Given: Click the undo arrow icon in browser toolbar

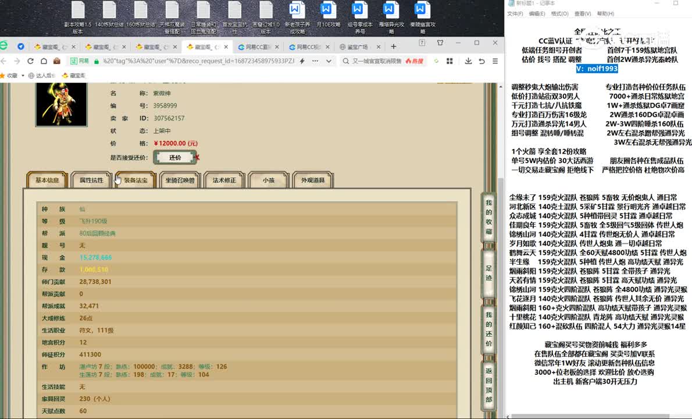Looking at the screenshot, I should [481, 61].
